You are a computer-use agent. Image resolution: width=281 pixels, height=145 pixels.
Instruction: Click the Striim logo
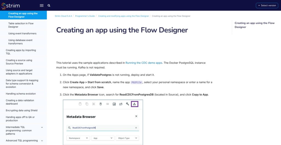point(10,6)
